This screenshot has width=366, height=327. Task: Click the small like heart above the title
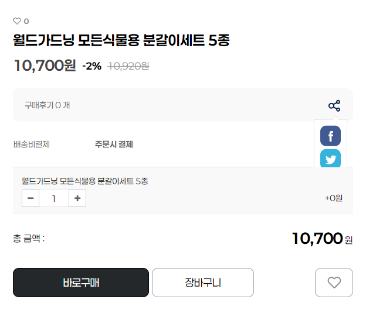click(17, 21)
